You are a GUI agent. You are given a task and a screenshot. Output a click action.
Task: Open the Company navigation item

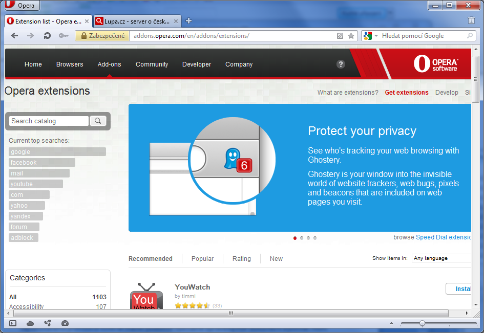coord(239,64)
